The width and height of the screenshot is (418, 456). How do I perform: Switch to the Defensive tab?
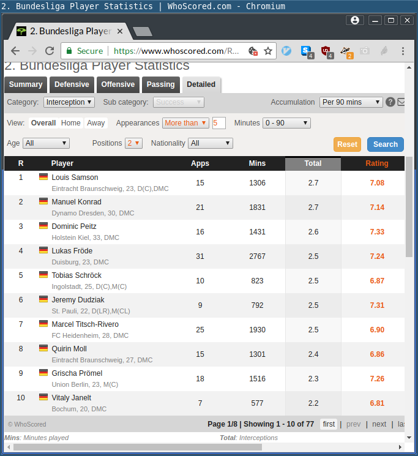[x=72, y=84]
